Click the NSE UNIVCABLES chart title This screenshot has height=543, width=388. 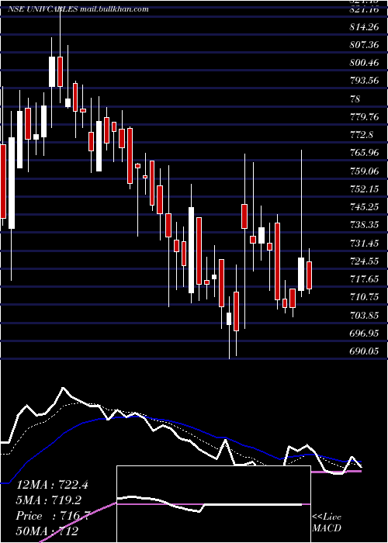(43, 9)
